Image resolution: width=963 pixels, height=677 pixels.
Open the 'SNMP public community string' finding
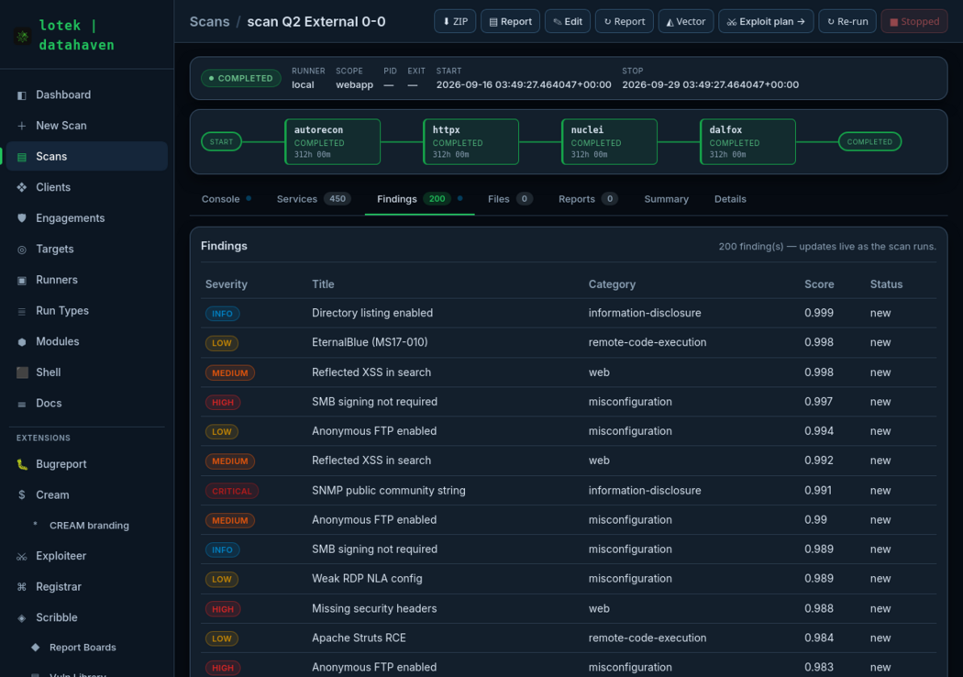click(389, 491)
